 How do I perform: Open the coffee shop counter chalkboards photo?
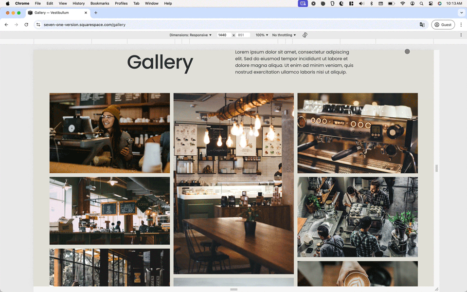pos(109,211)
